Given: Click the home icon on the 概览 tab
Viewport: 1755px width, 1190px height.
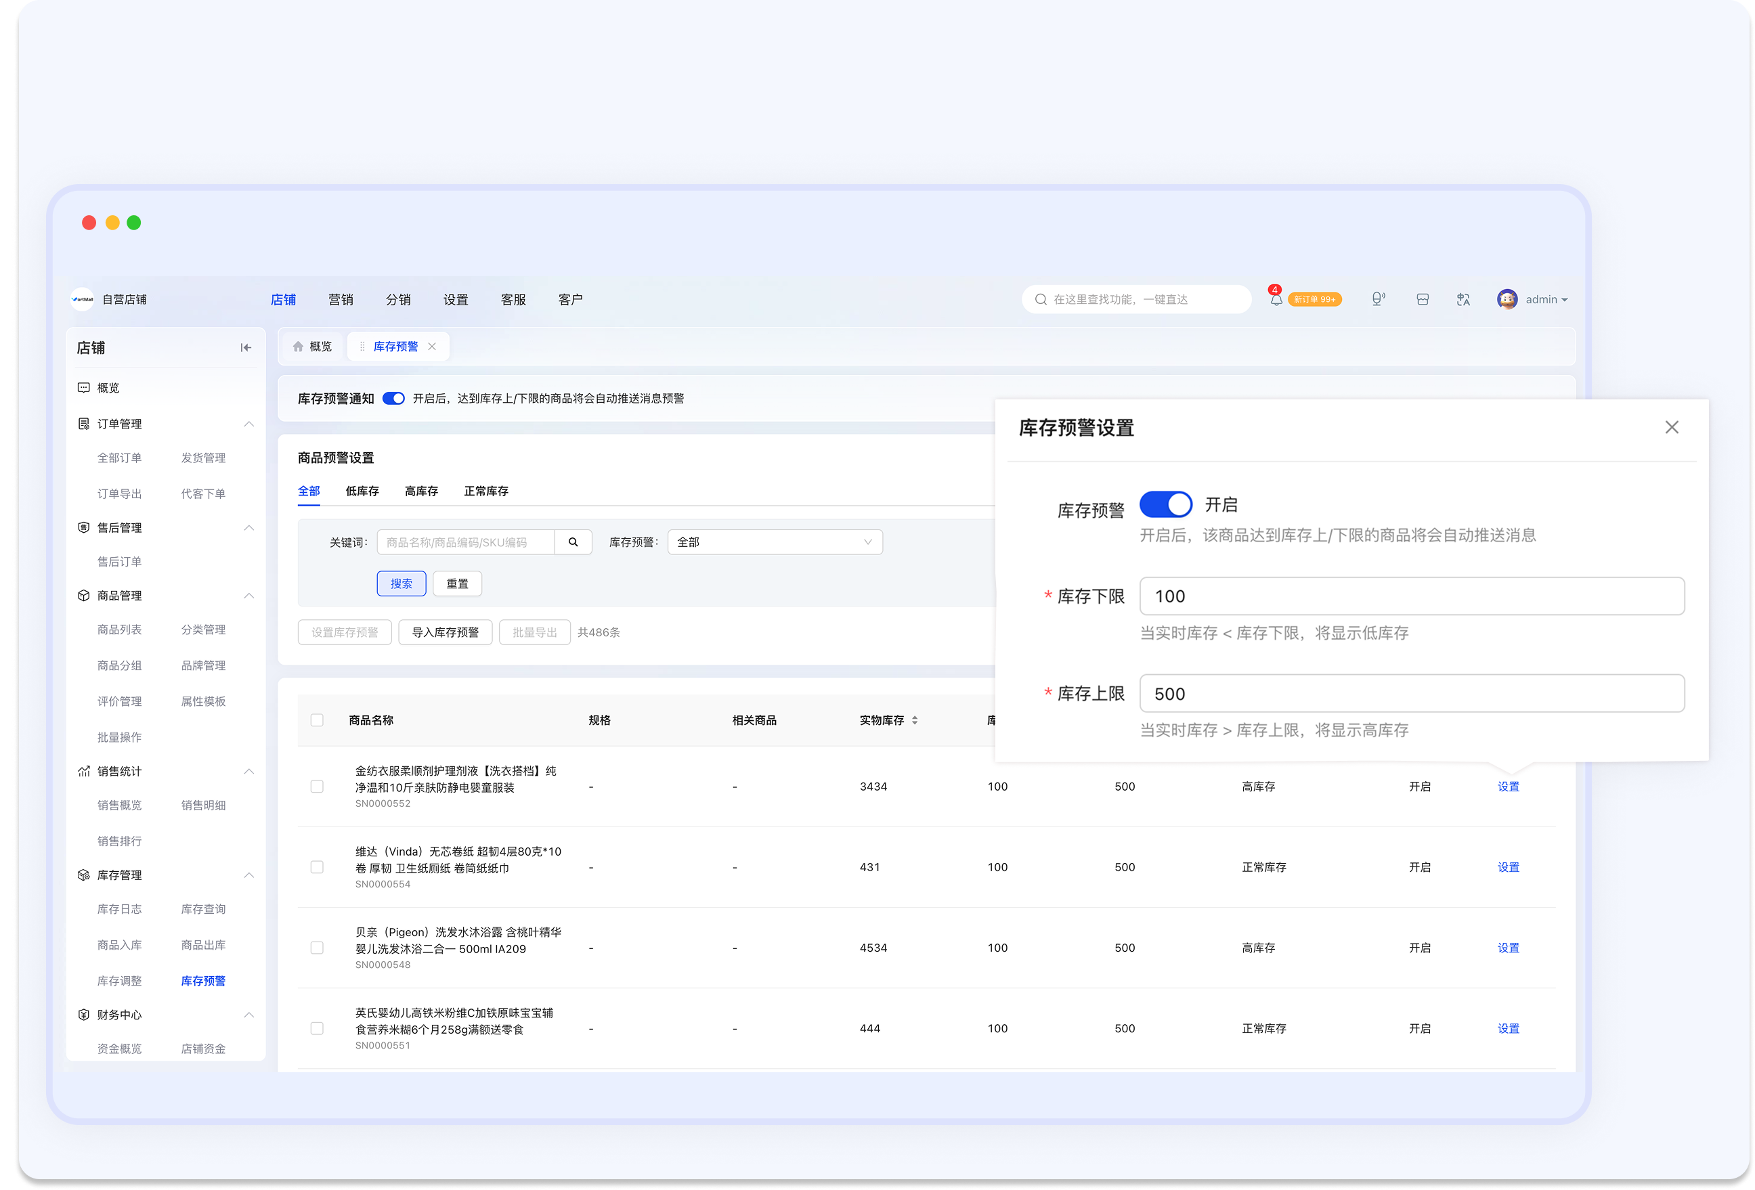Looking at the screenshot, I should (x=297, y=346).
